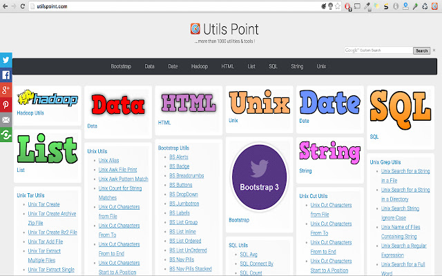
Task: Open the Unix Tar Create link
Action: point(44,204)
